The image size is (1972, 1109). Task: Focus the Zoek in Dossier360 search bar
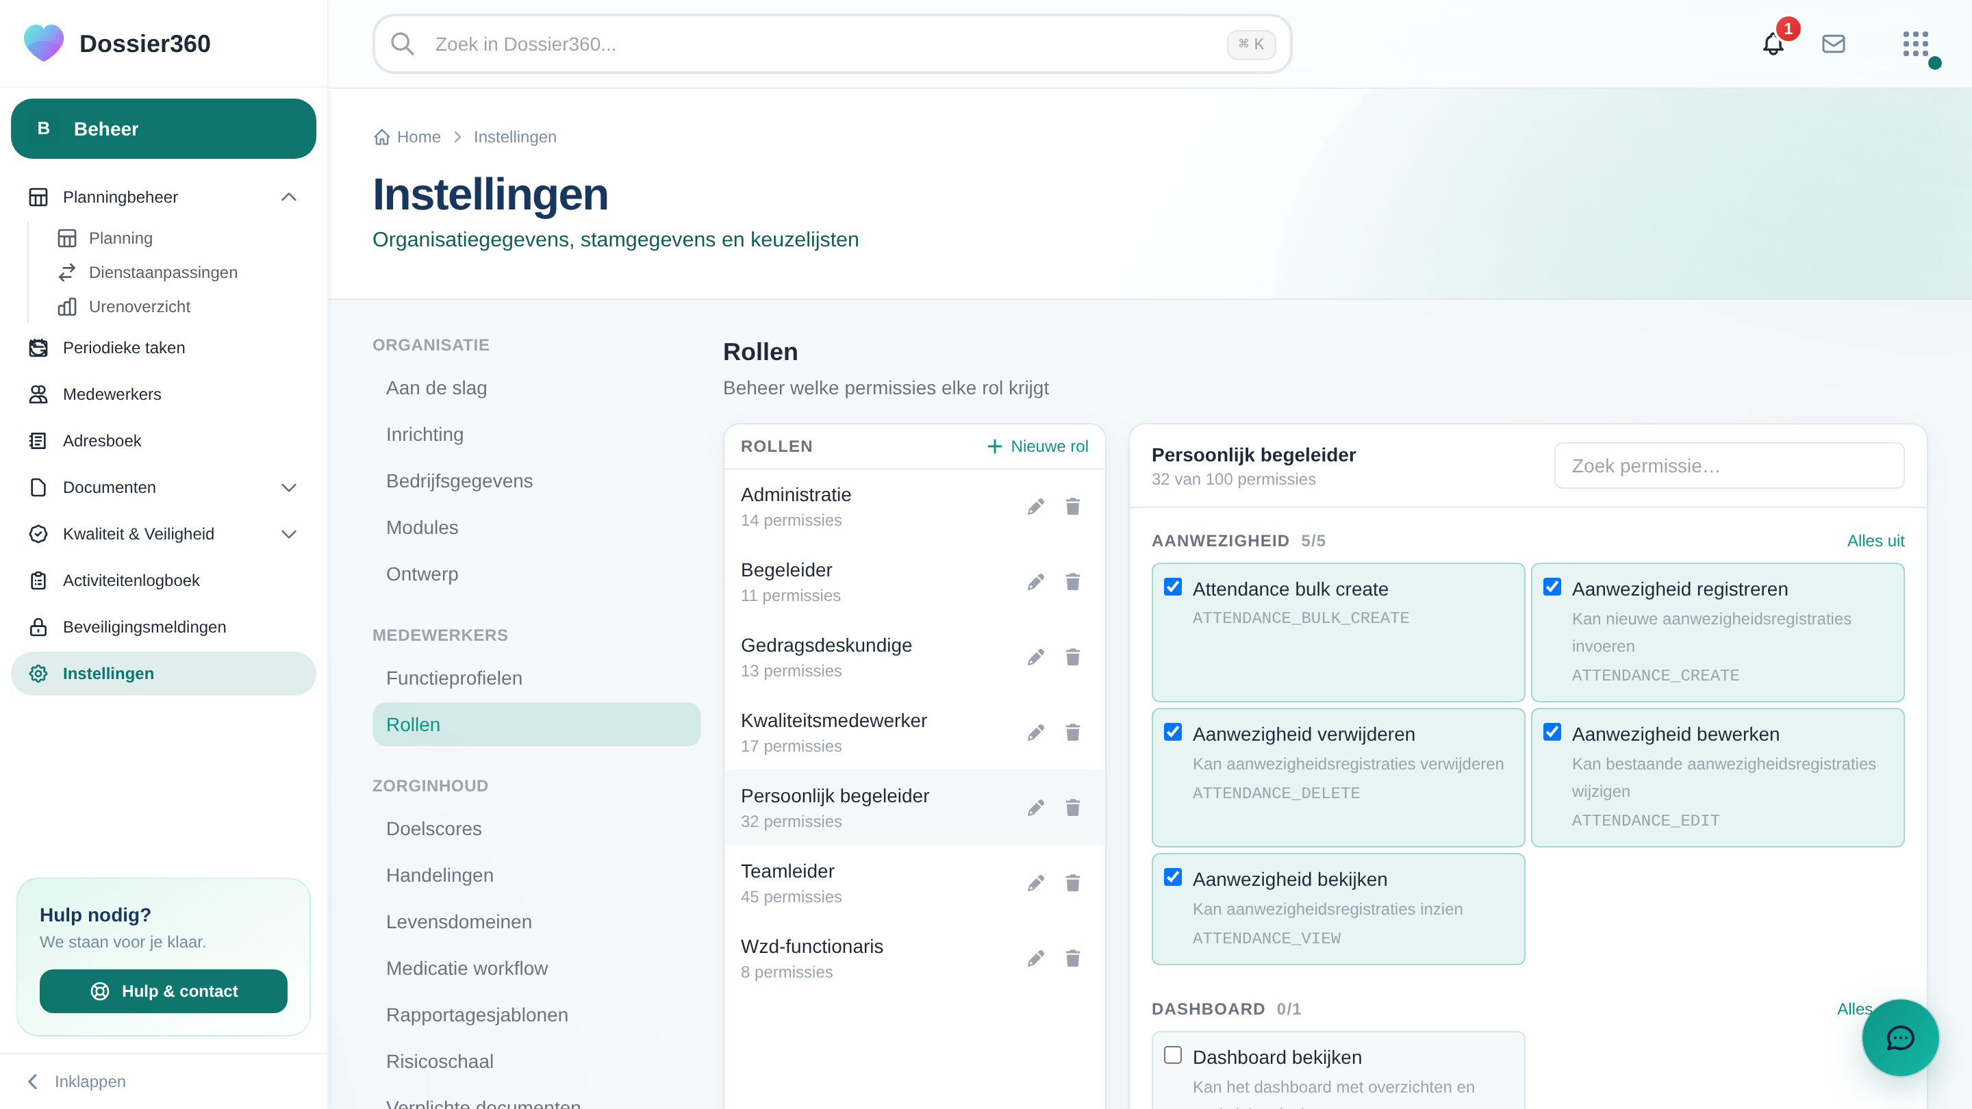[832, 44]
